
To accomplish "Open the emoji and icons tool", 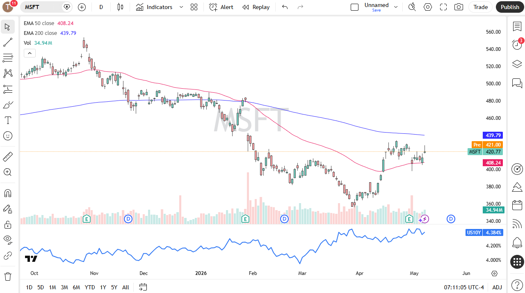I will [7, 136].
